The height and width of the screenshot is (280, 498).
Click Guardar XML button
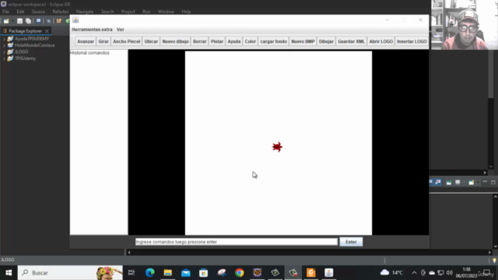point(351,41)
